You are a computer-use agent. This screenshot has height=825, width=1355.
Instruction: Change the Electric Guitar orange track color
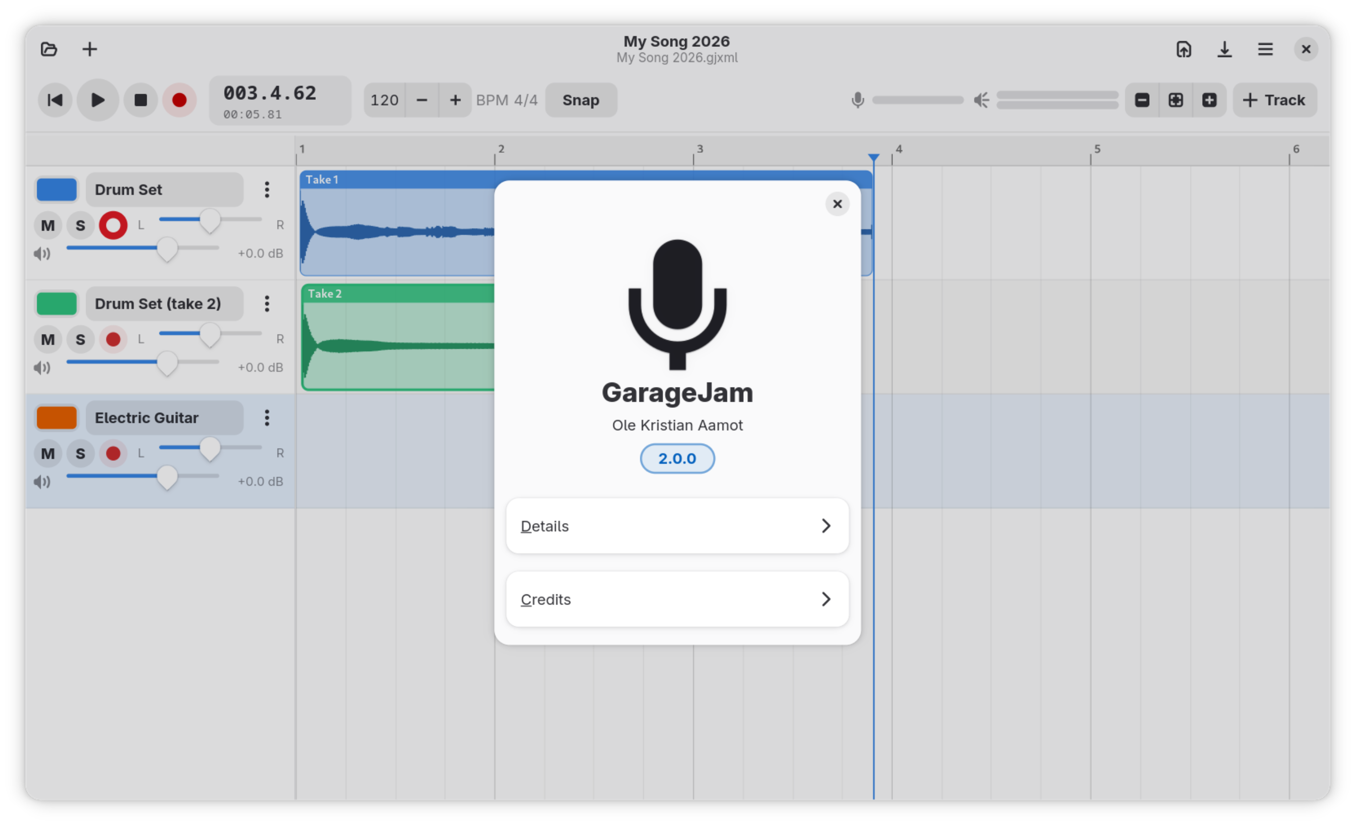click(x=57, y=418)
